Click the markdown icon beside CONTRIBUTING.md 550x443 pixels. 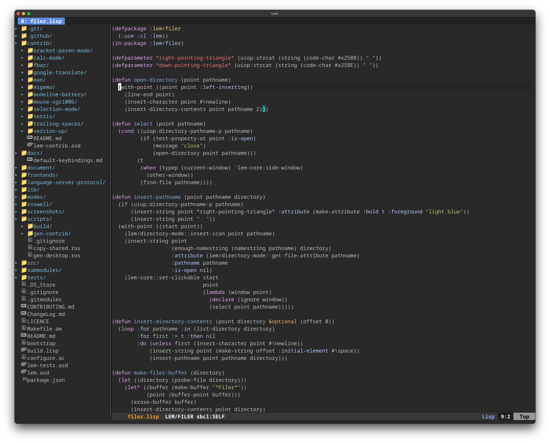tap(24, 306)
